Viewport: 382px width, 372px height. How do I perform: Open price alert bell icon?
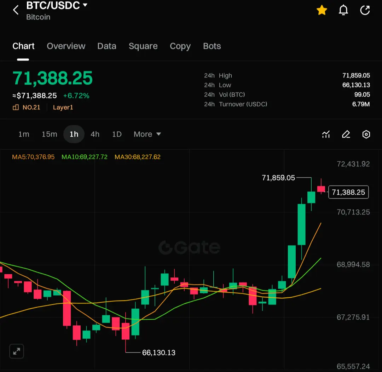coord(343,10)
